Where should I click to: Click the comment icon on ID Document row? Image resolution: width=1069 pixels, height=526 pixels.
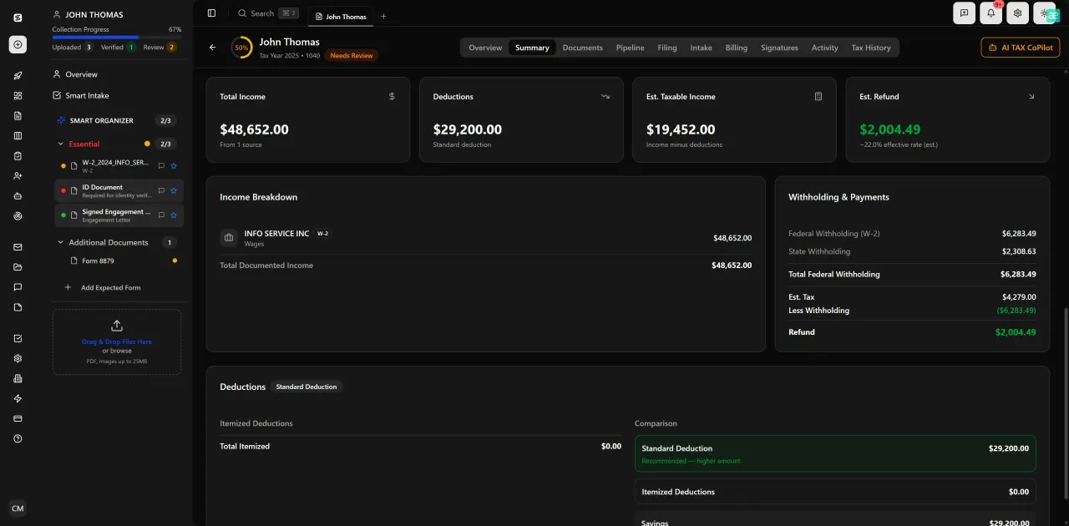(x=161, y=191)
